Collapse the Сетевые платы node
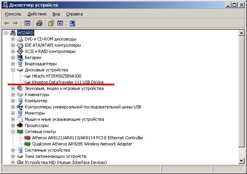This screenshot has height=174, width=247. (13, 132)
